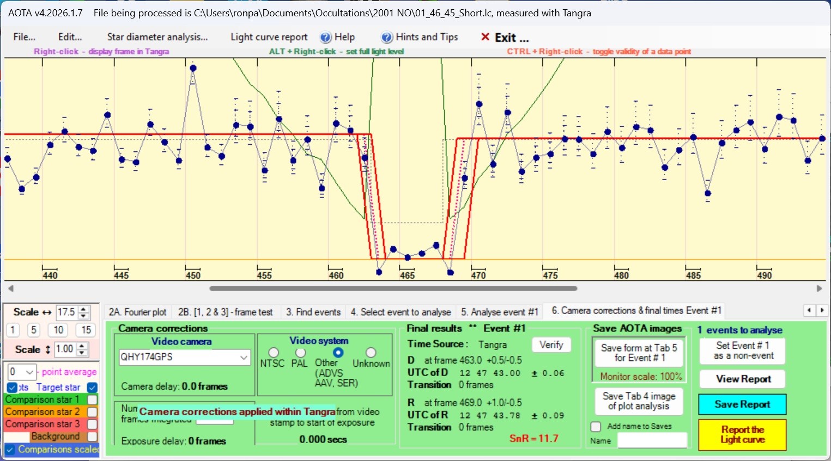Expand the point average dropdown
This screenshot has height=461, width=831.
(x=29, y=372)
